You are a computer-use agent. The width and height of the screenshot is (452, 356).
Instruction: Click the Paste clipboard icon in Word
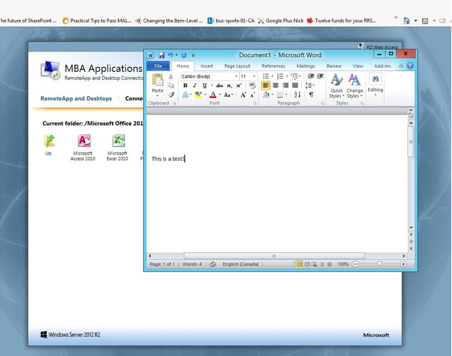pyautogui.click(x=158, y=80)
